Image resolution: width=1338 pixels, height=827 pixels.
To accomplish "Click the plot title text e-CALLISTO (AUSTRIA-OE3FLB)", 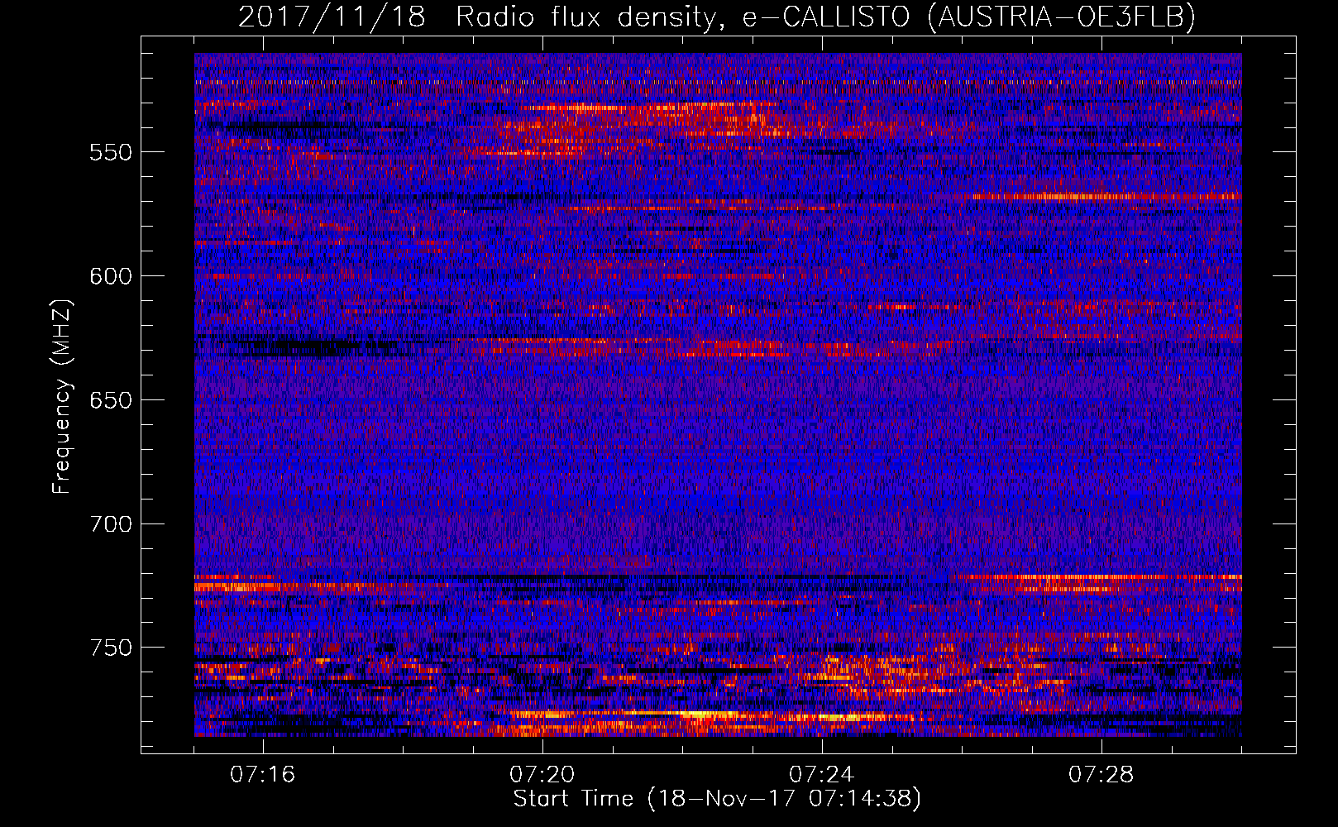I will [968, 17].
